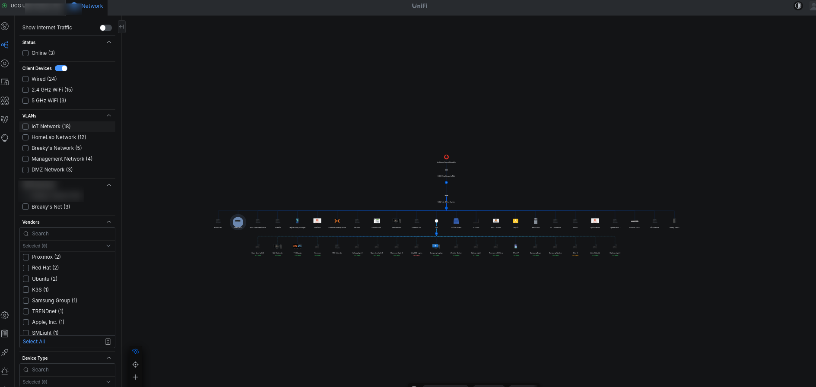Select the access point white dot node
Screen dimensions: 816x387
(x=436, y=221)
